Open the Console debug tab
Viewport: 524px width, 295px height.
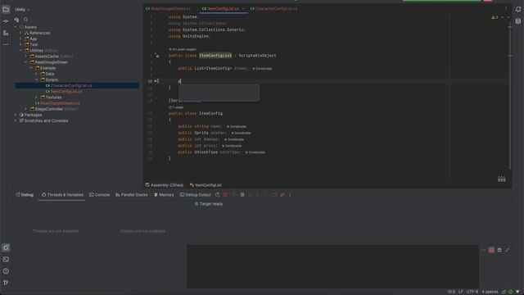(x=99, y=195)
